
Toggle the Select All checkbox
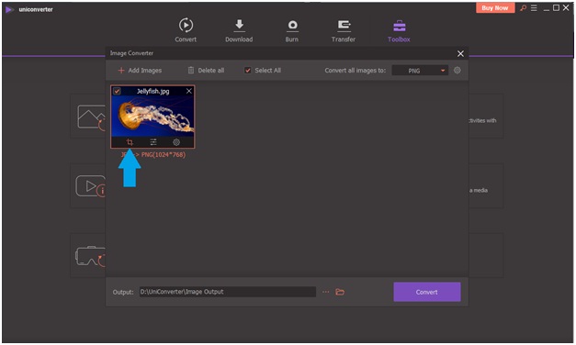[248, 70]
